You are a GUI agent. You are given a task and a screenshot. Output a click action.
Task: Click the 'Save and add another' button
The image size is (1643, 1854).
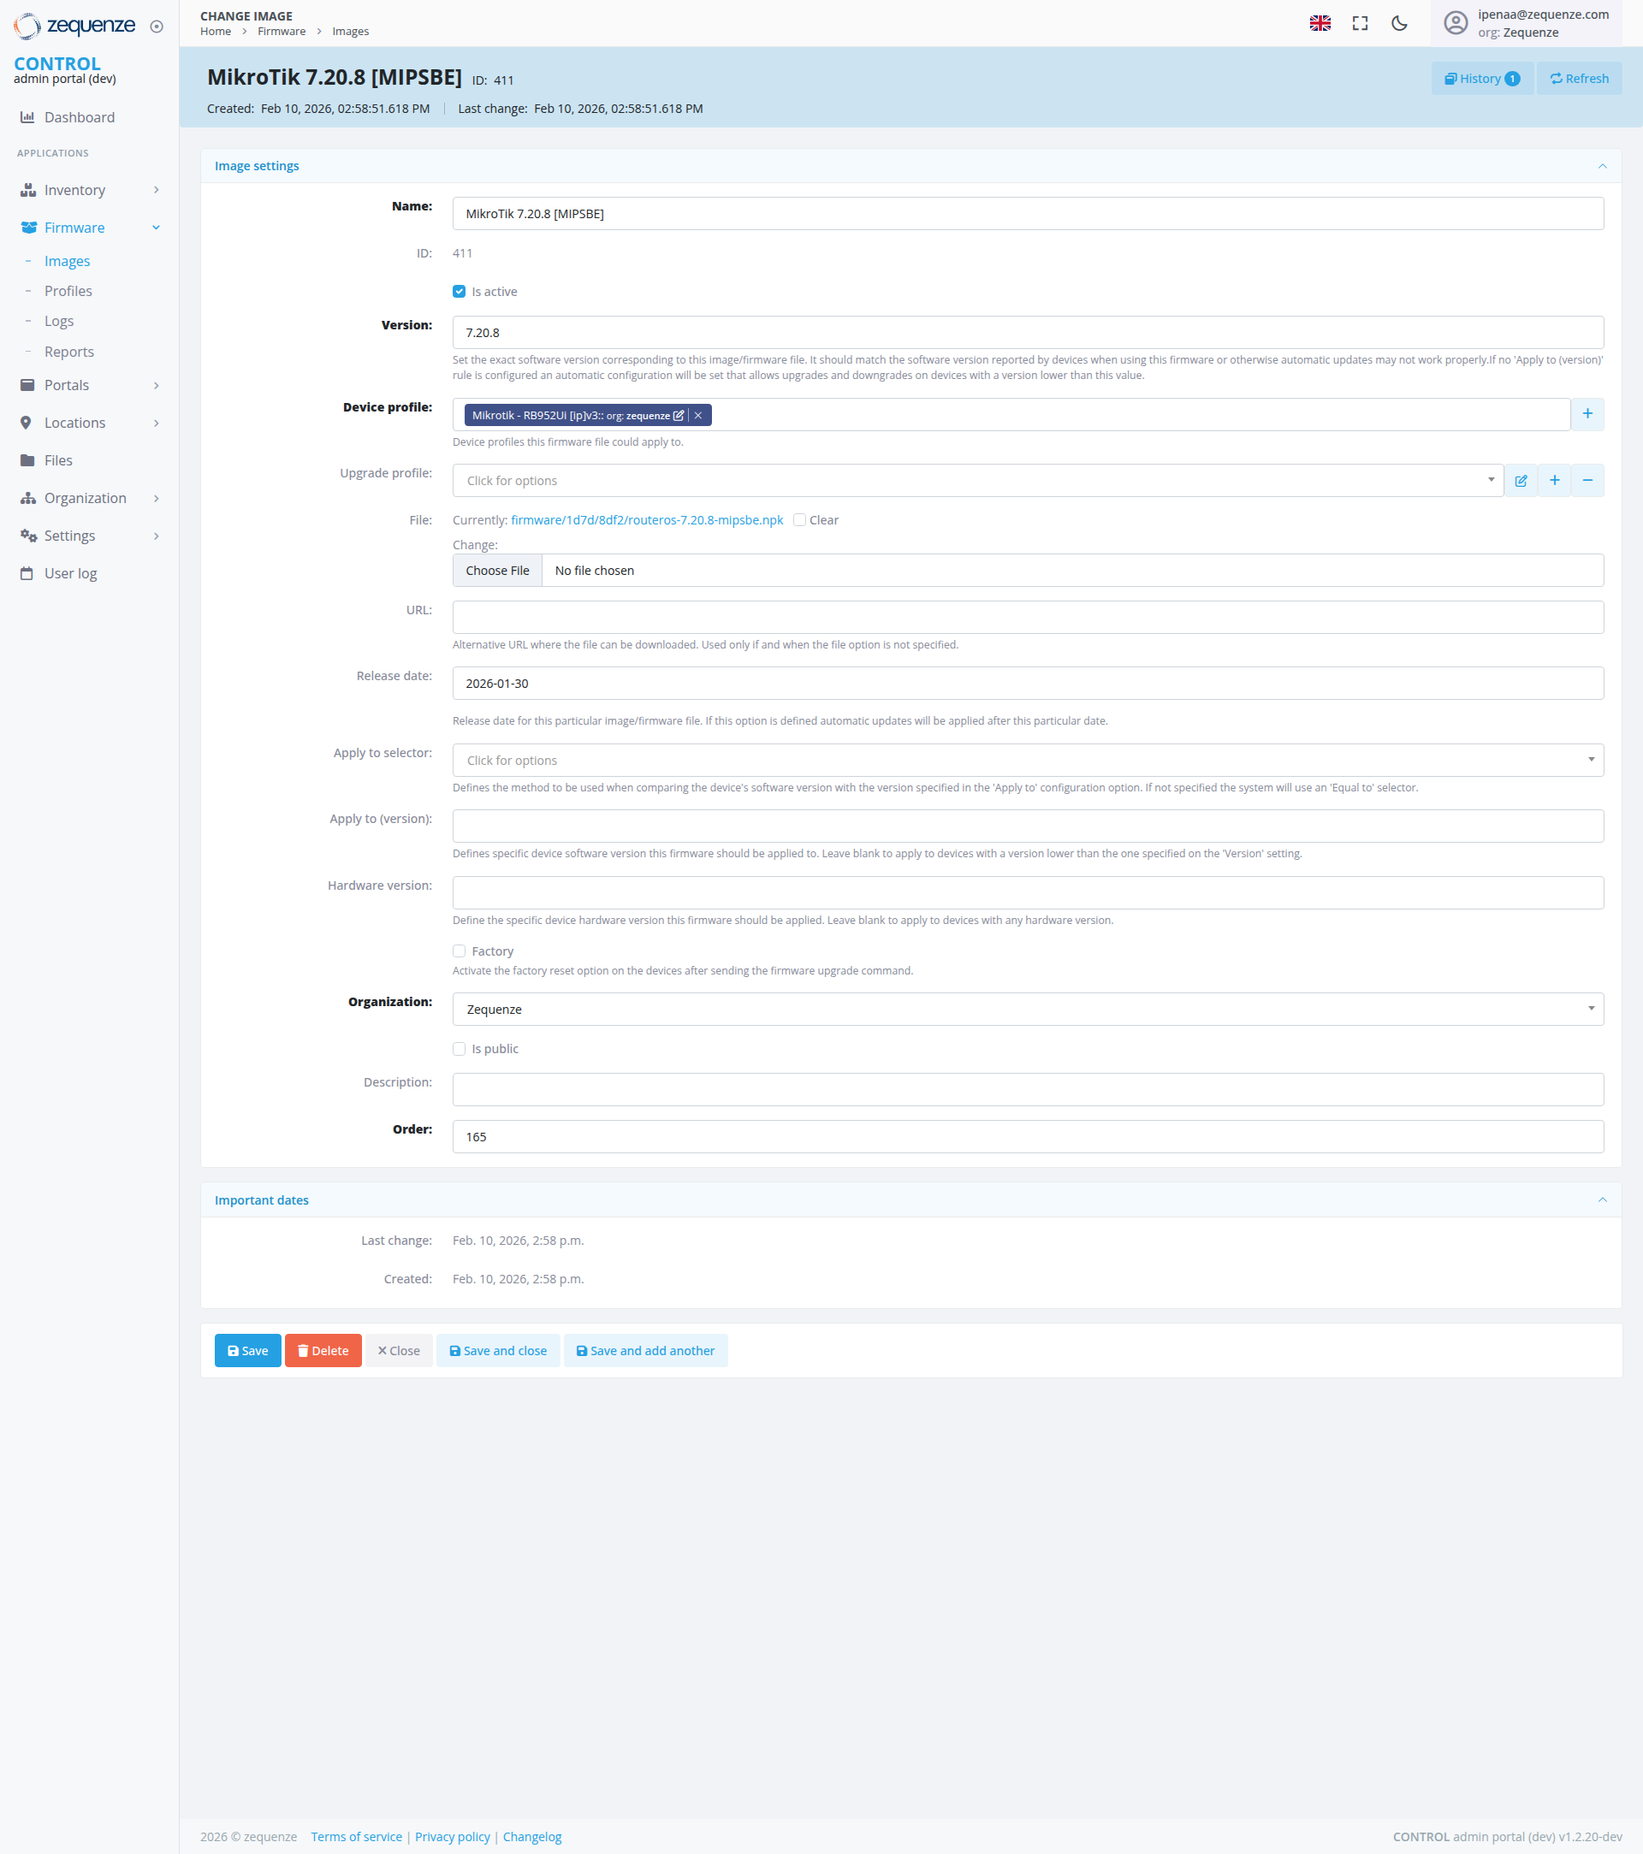(x=645, y=1351)
